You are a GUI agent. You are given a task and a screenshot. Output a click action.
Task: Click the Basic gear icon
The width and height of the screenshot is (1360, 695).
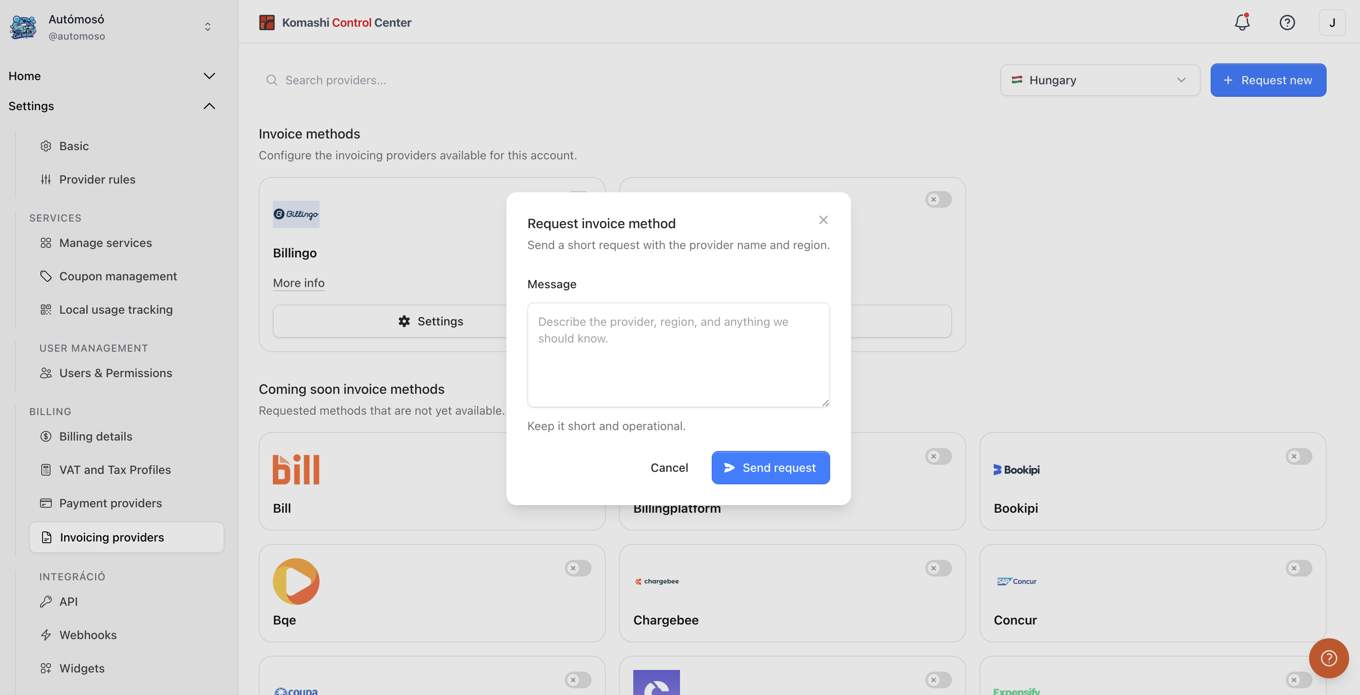click(46, 146)
